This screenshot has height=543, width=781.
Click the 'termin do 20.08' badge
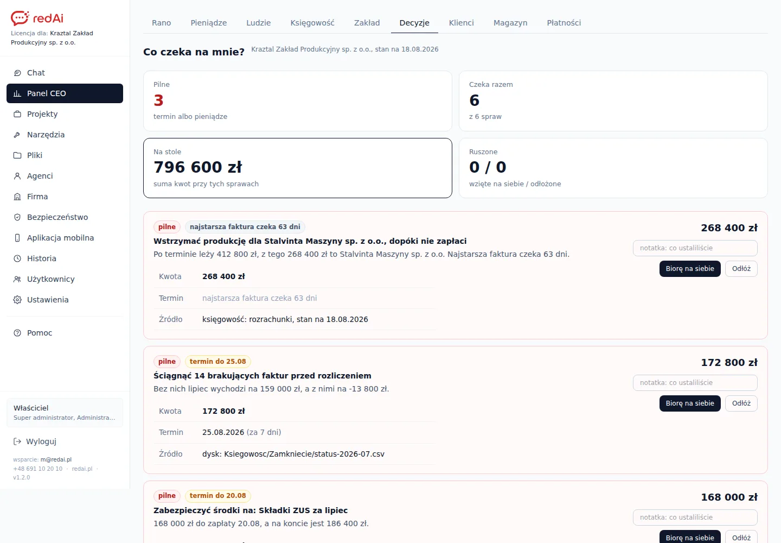point(218,496)
